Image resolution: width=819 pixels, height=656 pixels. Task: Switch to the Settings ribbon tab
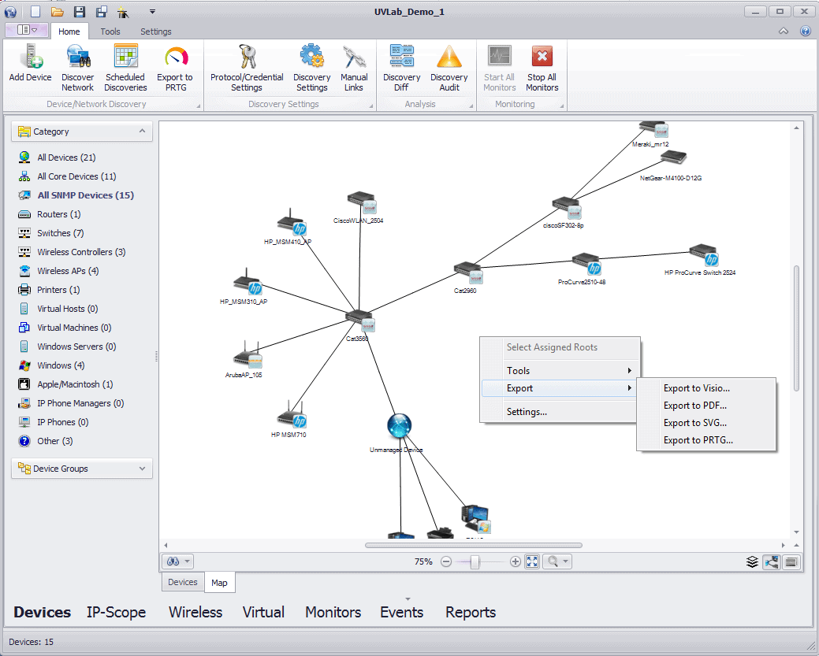tap(155, 32)
